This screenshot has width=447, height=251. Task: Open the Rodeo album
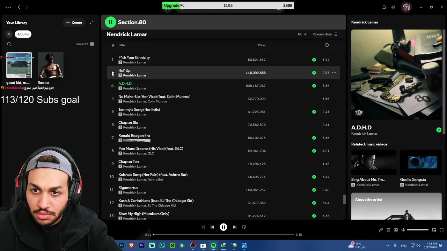click(51, 68)
